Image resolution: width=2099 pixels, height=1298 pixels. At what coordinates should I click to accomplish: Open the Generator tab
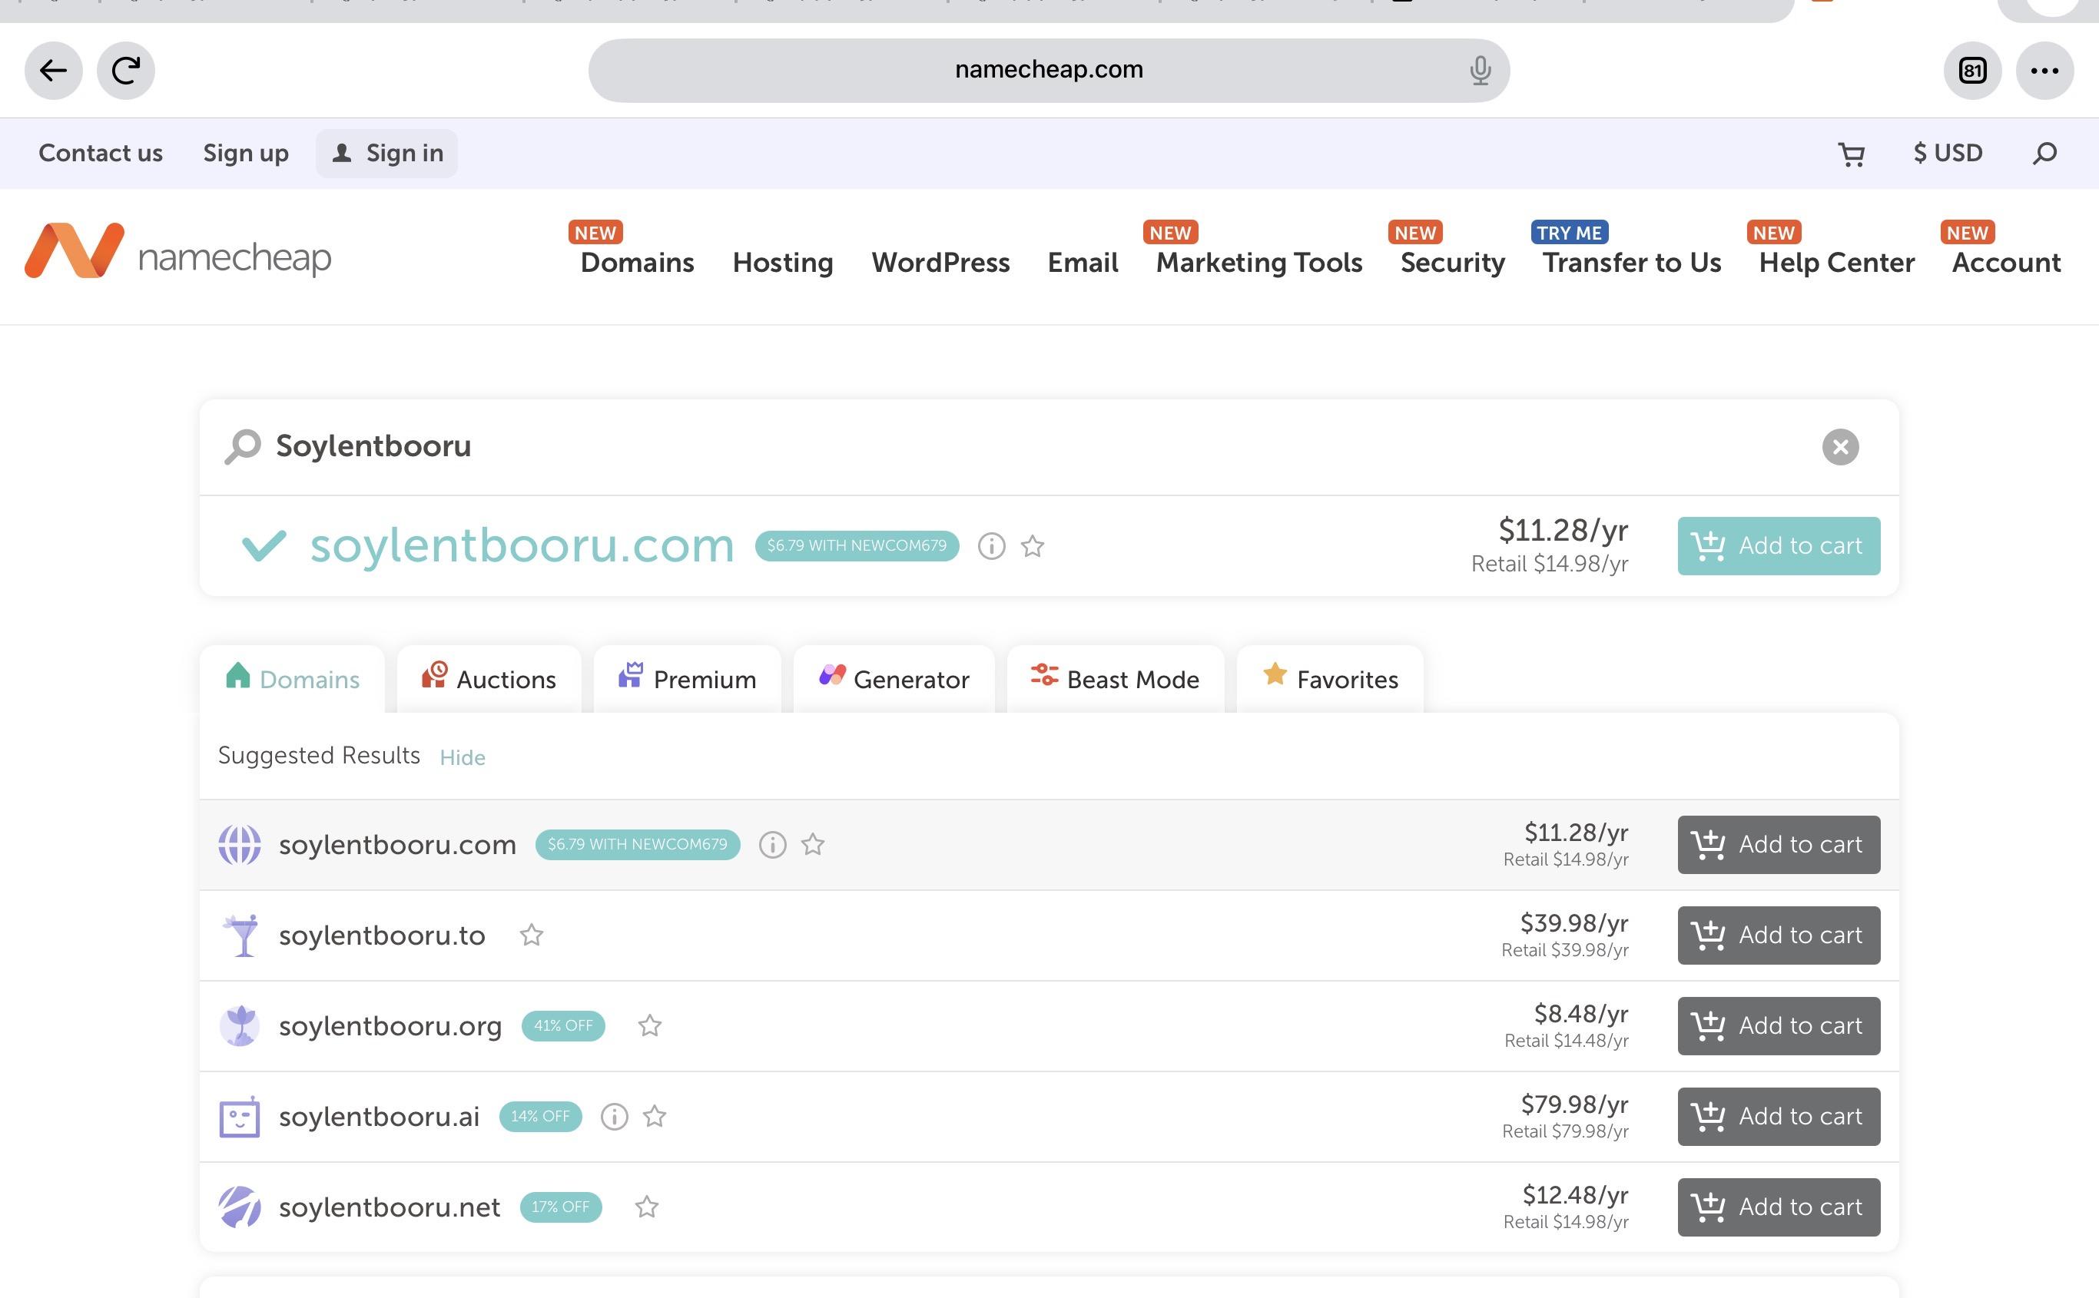[x=894, y=679]
